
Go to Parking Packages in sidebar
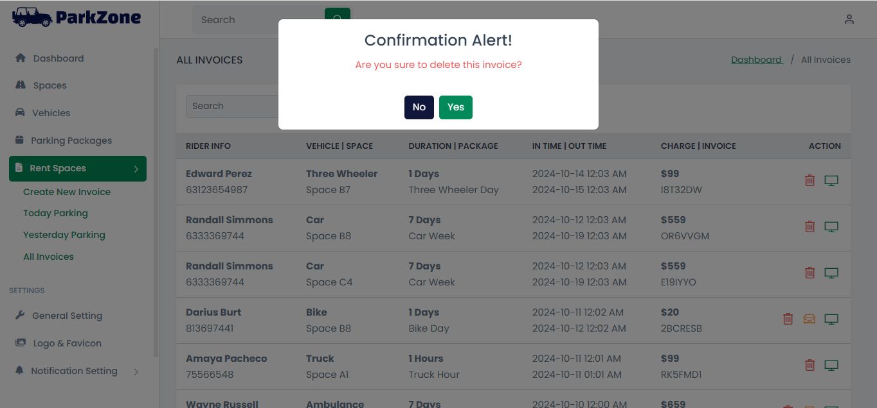[71, 140]
